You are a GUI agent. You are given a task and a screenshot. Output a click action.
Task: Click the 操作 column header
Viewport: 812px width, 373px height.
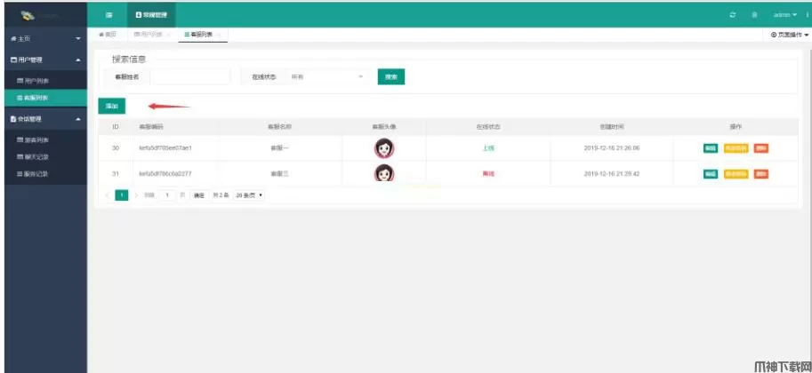pyautogui.click(x=736, y=127)
